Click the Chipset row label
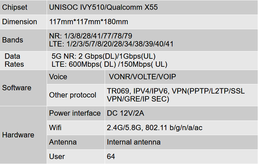Image resolution: width=258 pixels, height=164 pixels. coord(15,7)
